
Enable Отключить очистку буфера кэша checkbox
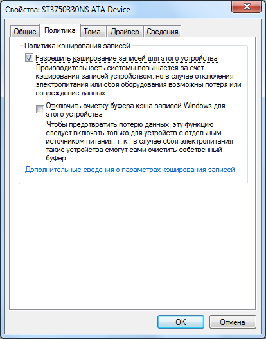point(40,109)
